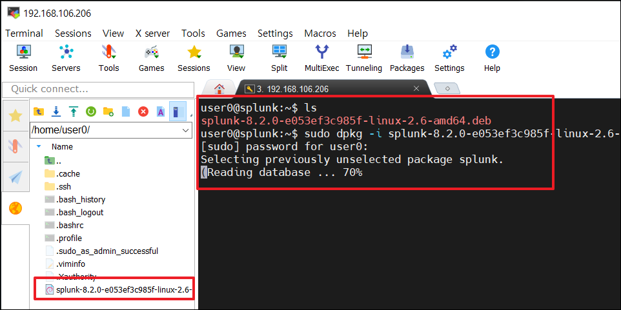Select the .ssh folder
This screenshot has width=621, height=310.
[58, 186]
